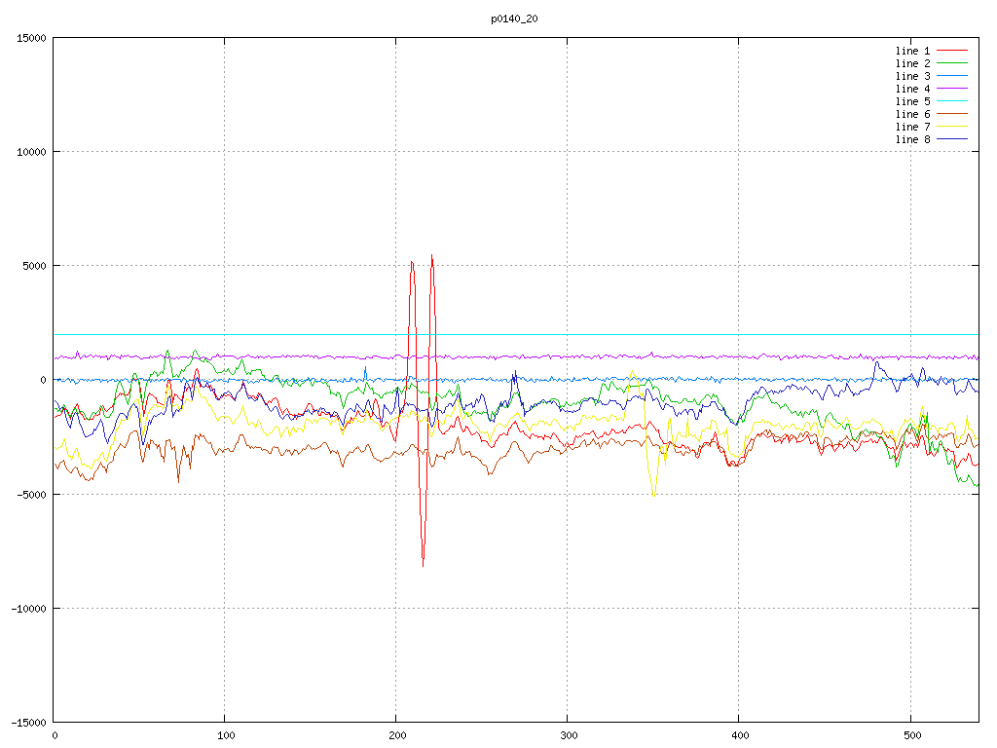Select the "line 6" legend label
The image size is (997, 748).
(x=912, y=114)
